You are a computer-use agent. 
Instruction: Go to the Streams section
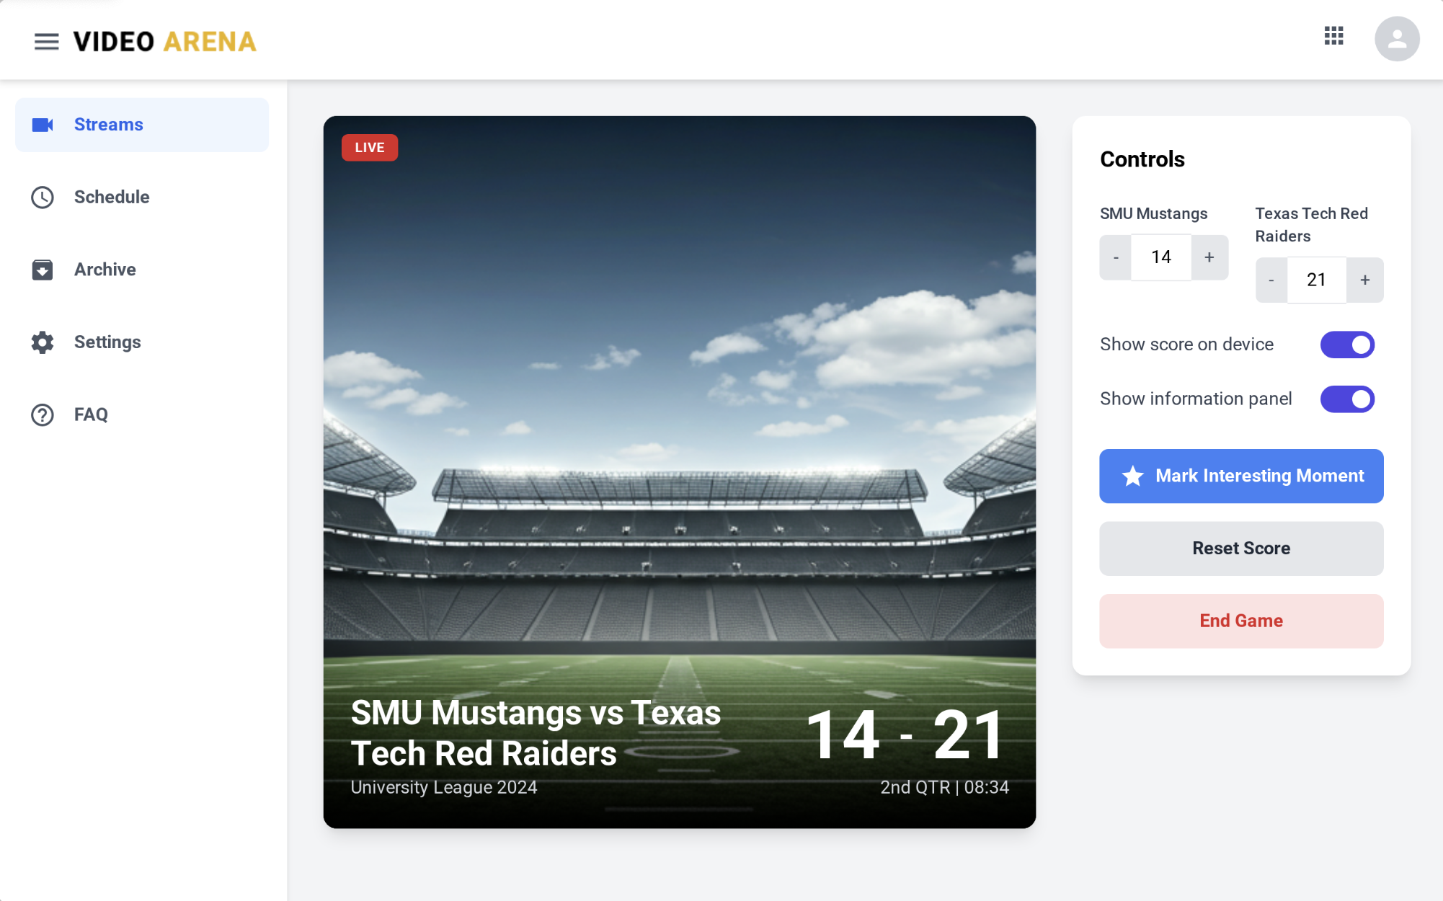point(142,125)
